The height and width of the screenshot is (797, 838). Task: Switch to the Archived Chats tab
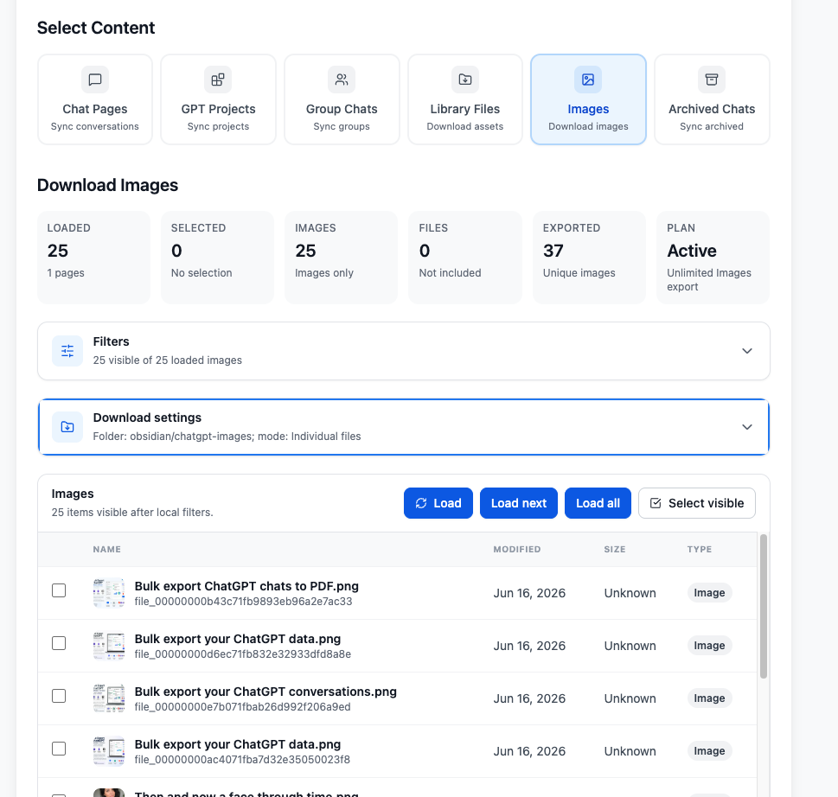tap(712, 99)
